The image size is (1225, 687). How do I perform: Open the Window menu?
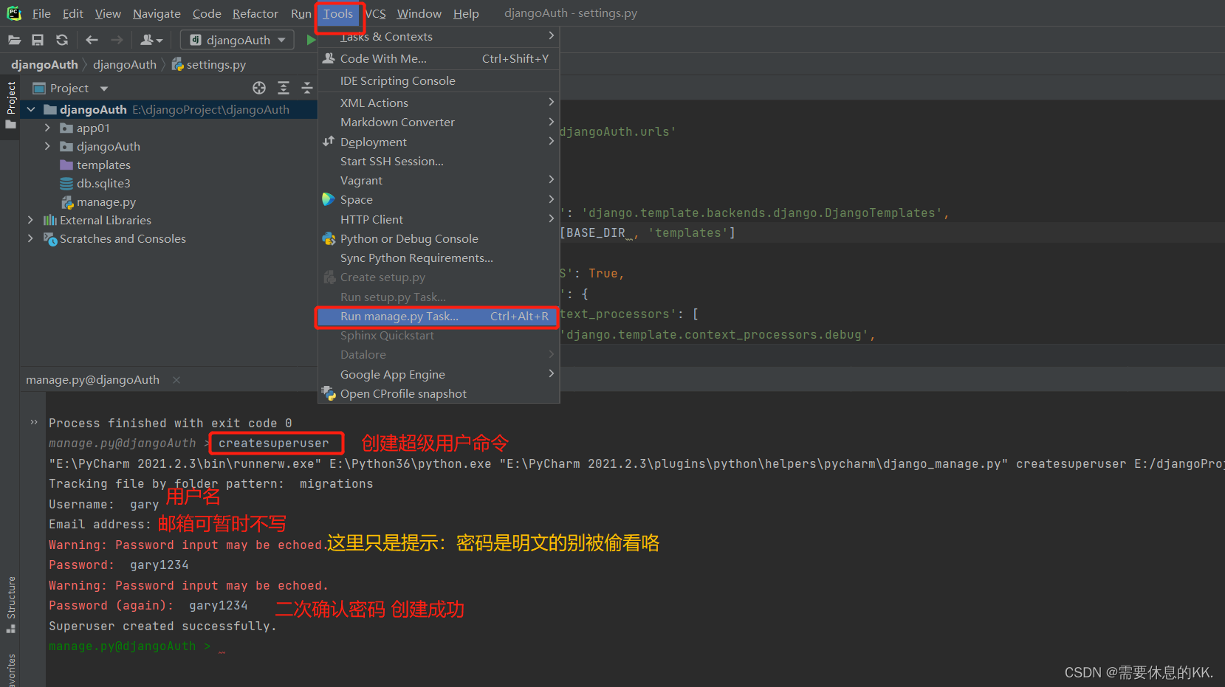(419, 13)
